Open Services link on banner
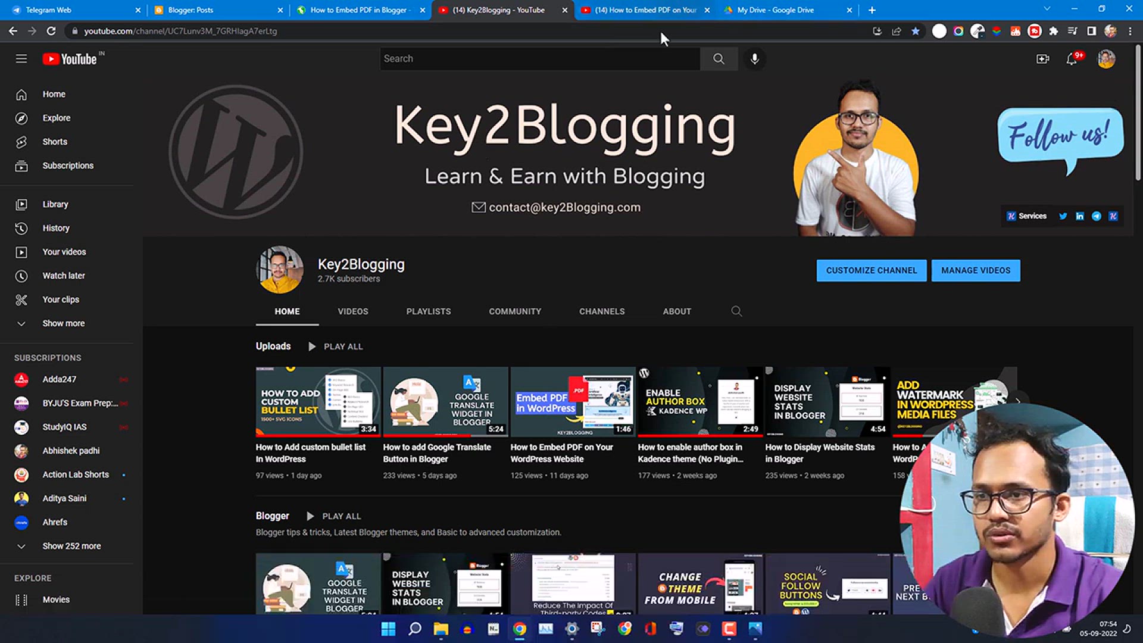The height and width of the screenshot is (643, 1143). click(1026, 216)
